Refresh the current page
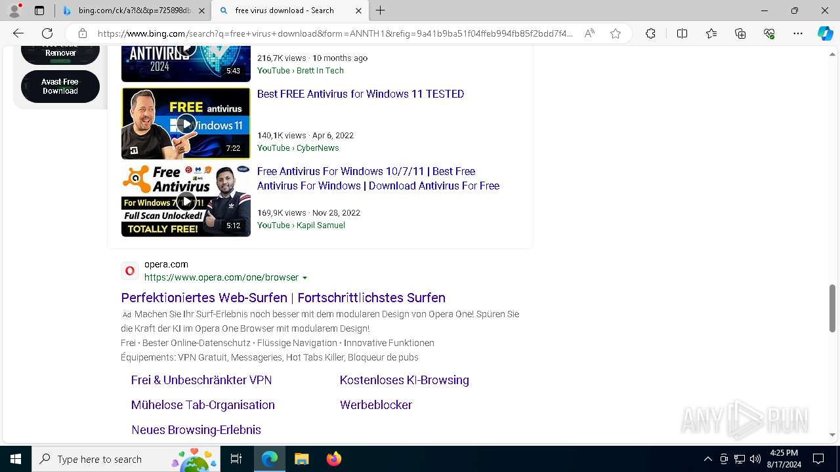 point(47,33)
